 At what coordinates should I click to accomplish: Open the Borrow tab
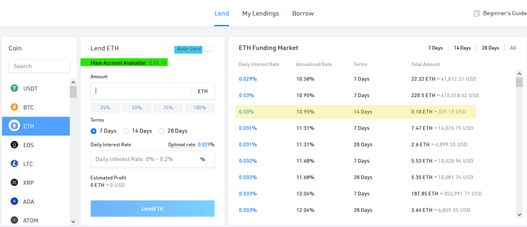point(303,14)
